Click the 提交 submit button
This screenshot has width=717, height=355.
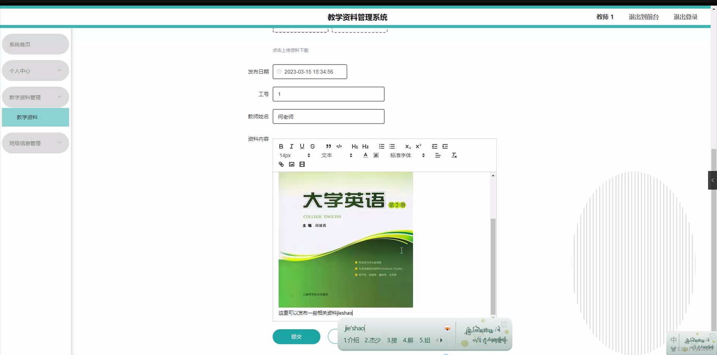(x=297, y=337)
